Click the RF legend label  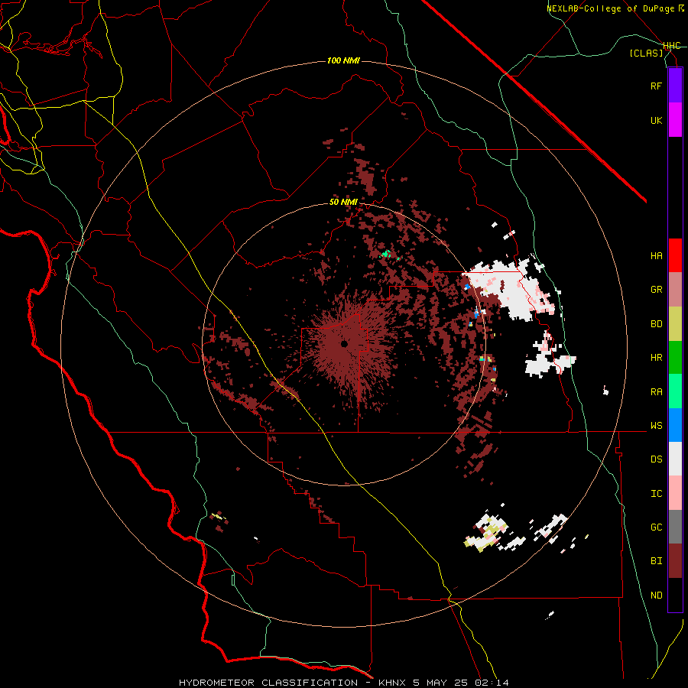[656, 86]
